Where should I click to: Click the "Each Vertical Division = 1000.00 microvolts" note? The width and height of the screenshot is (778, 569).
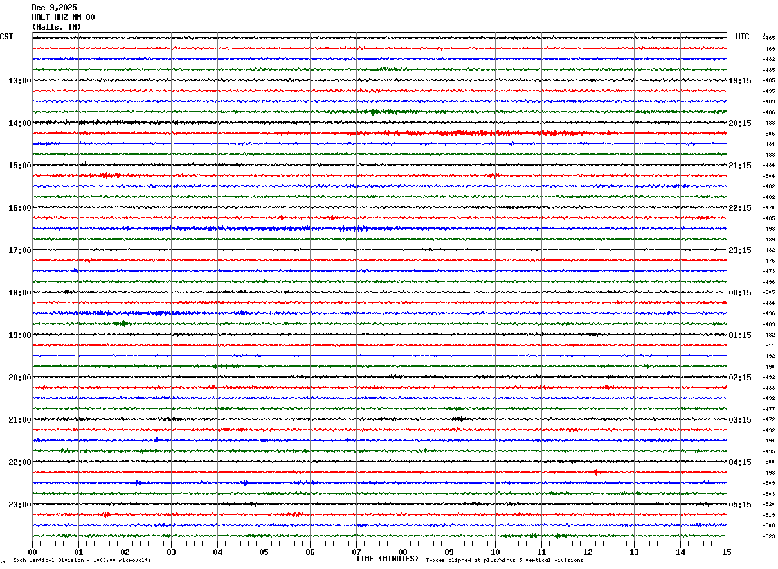pos(82,561)
